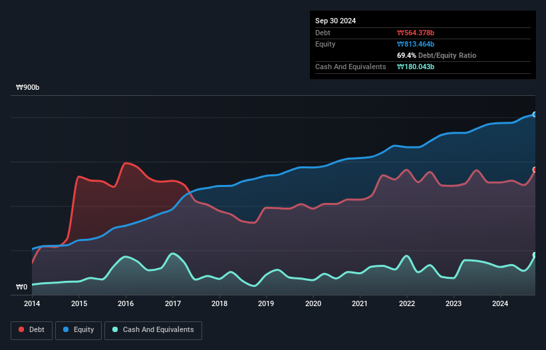Viewport: 546px width, 350px height.
Task: Select the Debt endpoint marker on chart
Action: 535,170
